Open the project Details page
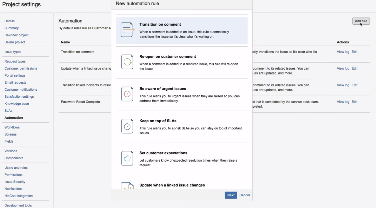 click(x=9, y=21)
